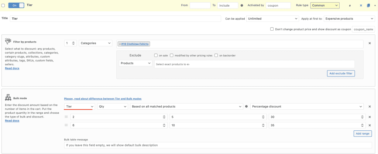
Task: Click the Add exclude filter button
Action: click(x=341, y=73)
